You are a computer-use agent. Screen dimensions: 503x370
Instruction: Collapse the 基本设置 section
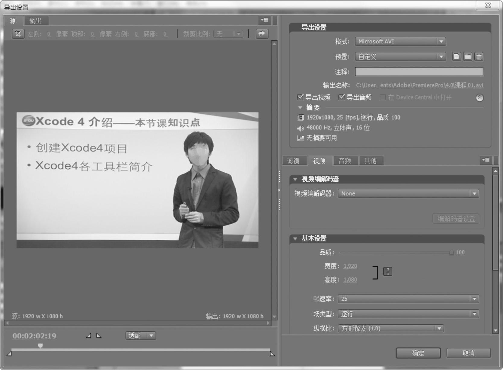click(295, 239)
